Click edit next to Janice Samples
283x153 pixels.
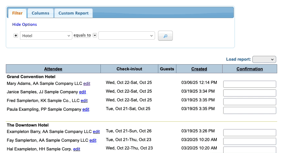pos(82,92)
